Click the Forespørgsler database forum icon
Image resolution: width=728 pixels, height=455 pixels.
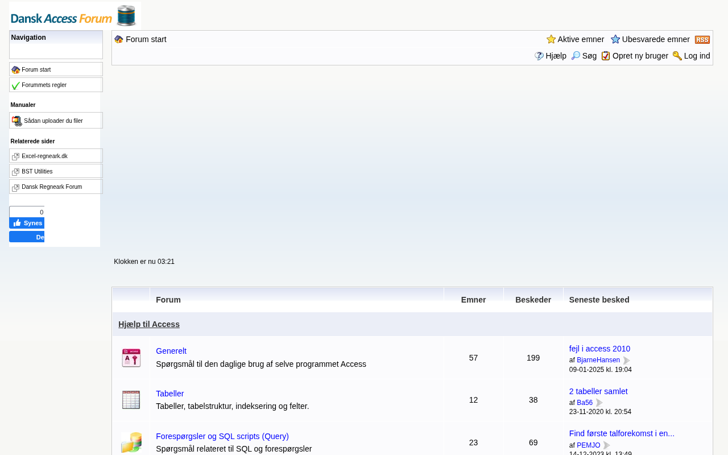point(131,442)
